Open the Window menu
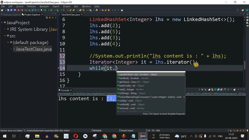 click(86, 6)
